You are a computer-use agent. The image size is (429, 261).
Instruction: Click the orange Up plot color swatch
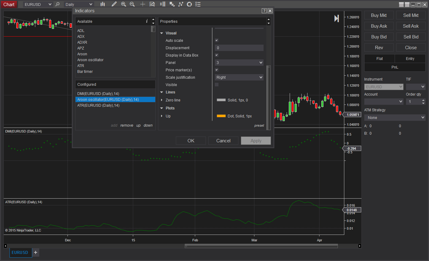(x=221, y=116)
